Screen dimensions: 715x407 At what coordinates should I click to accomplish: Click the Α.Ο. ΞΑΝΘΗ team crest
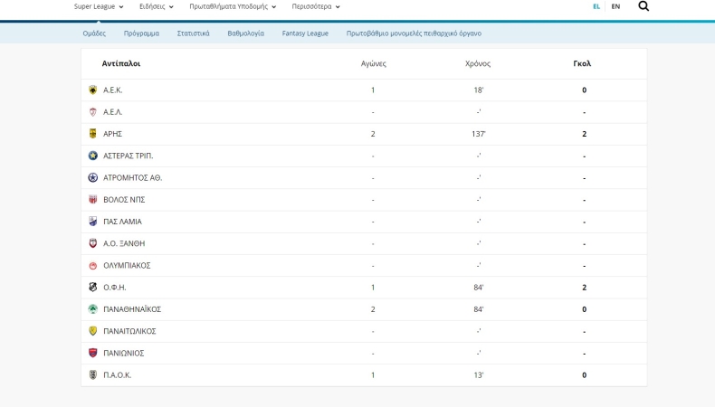[x=93, y=243]
